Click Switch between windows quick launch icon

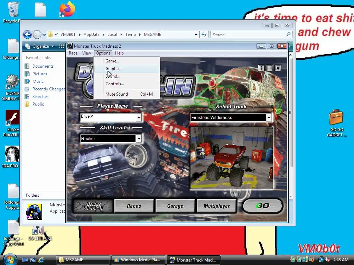click(x=33, y=260)
